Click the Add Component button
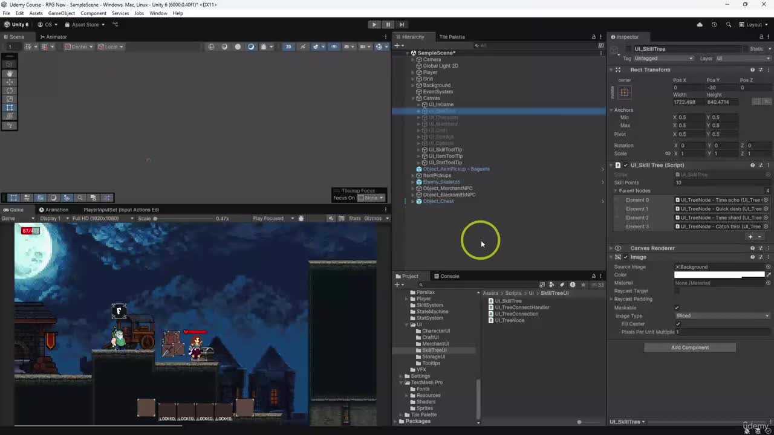The height and width of the screenshot is (435, 774). (x=690, y=347)
